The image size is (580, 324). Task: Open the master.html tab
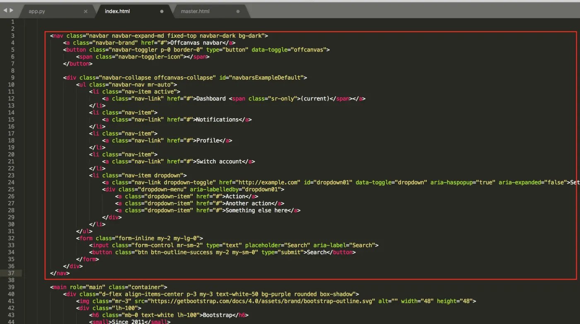tap(195, 12)
